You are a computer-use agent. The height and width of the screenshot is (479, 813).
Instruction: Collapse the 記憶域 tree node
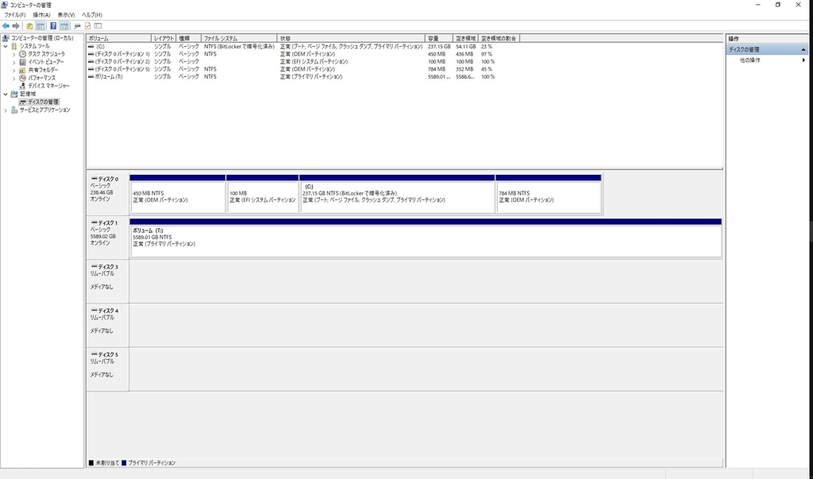6,94
